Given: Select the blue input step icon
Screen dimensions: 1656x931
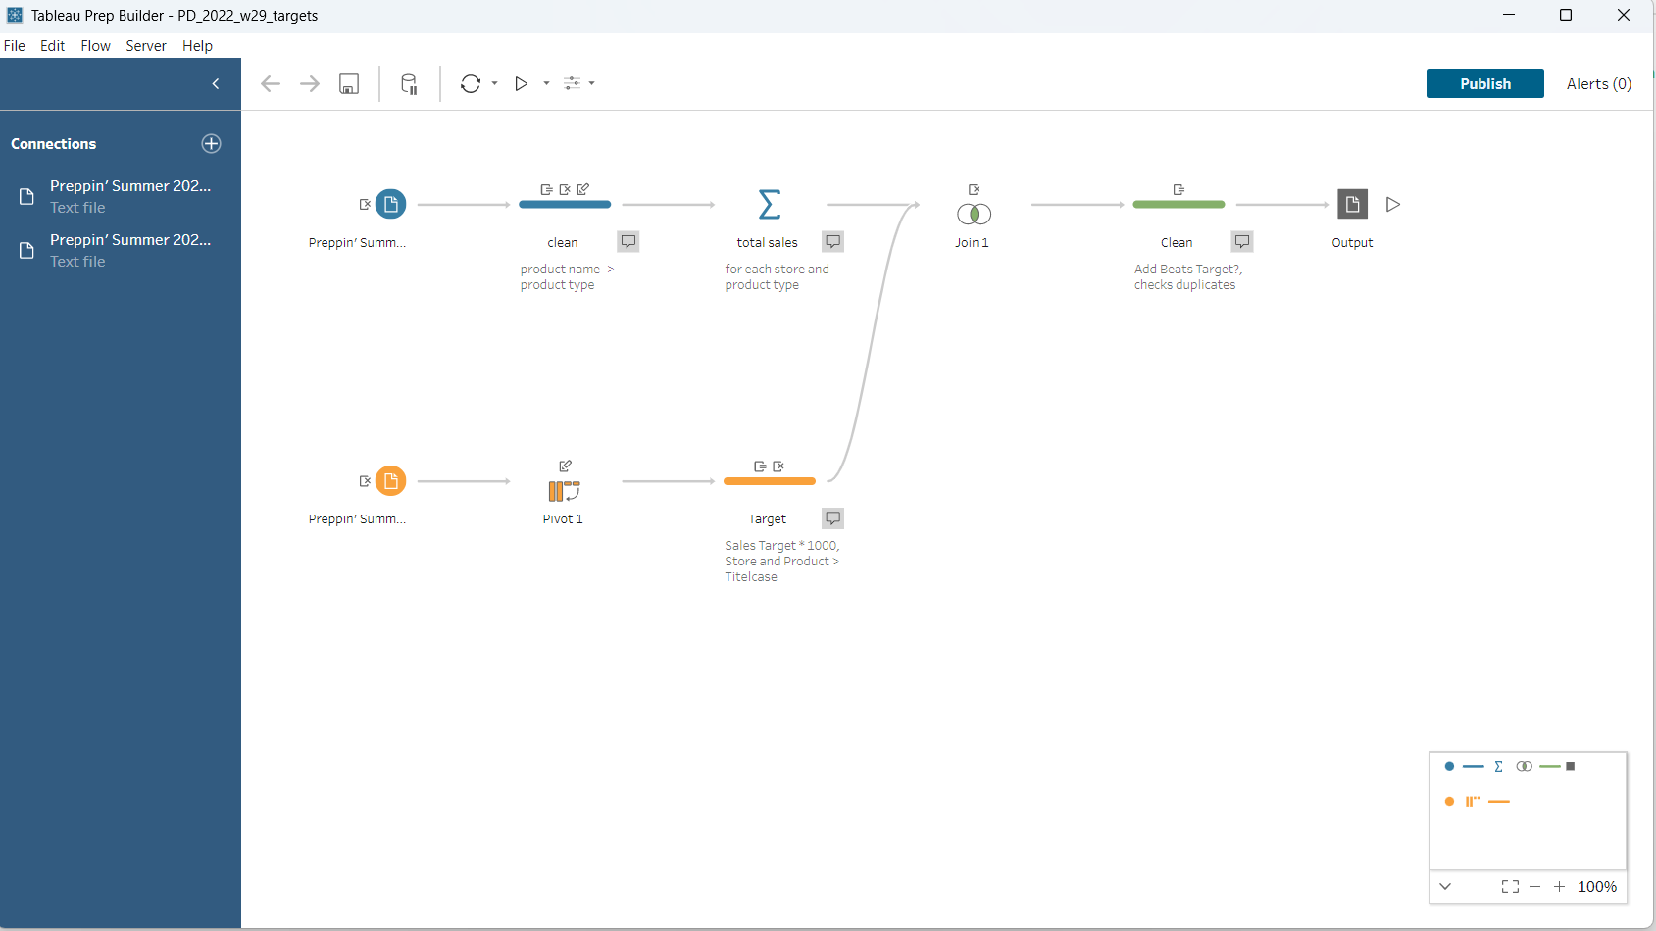Looking at the screenshot, I should [x=390, y=204].
